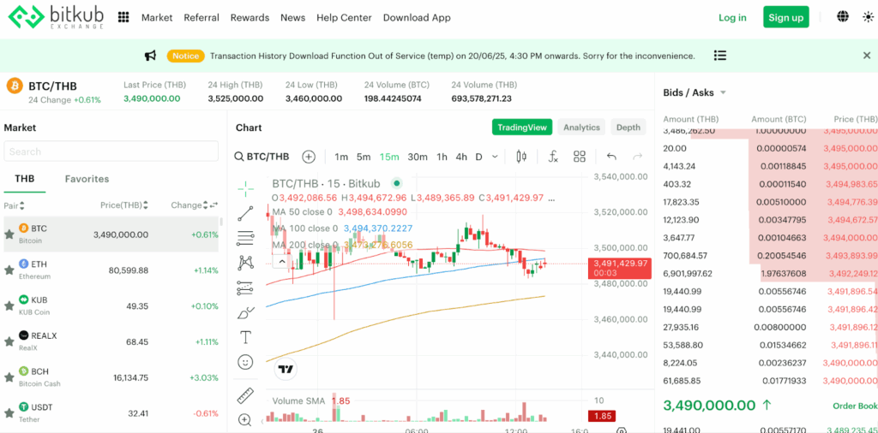Image resolution: width=878 pixels, height=433 pixels.
Task: Switch chart view to Depth tab
Action: coord(628,128)
